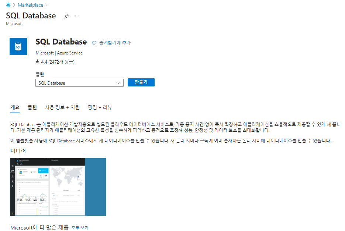345x231 pixels.
Task: Open the more options ellipsis menu
Action: [77, 16]
